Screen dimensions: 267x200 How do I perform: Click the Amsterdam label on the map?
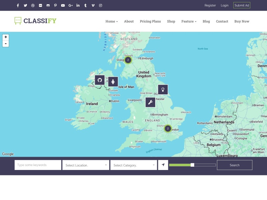(224, 116)
